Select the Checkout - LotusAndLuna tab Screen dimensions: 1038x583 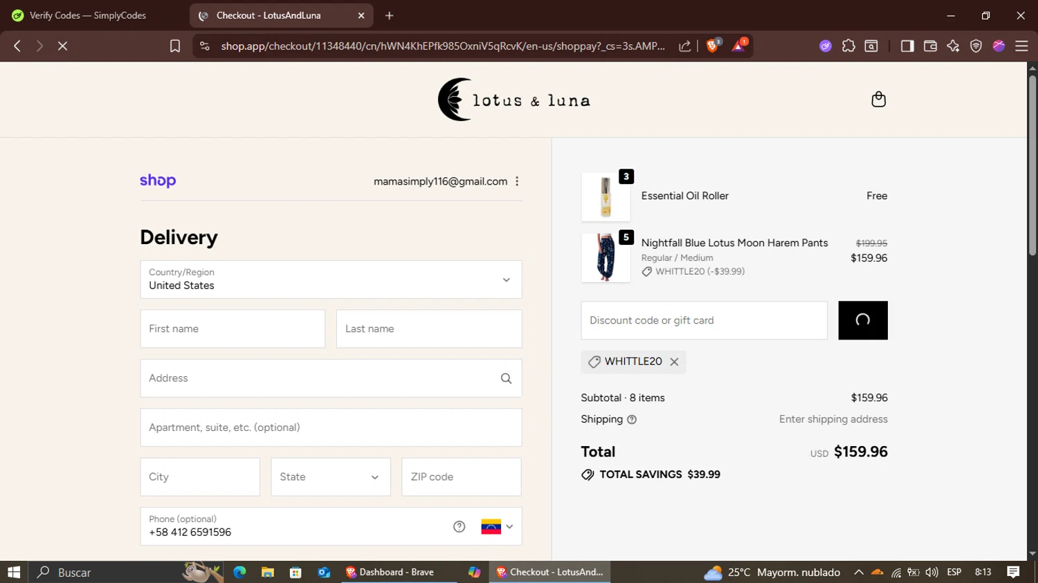tap(281, 15)
